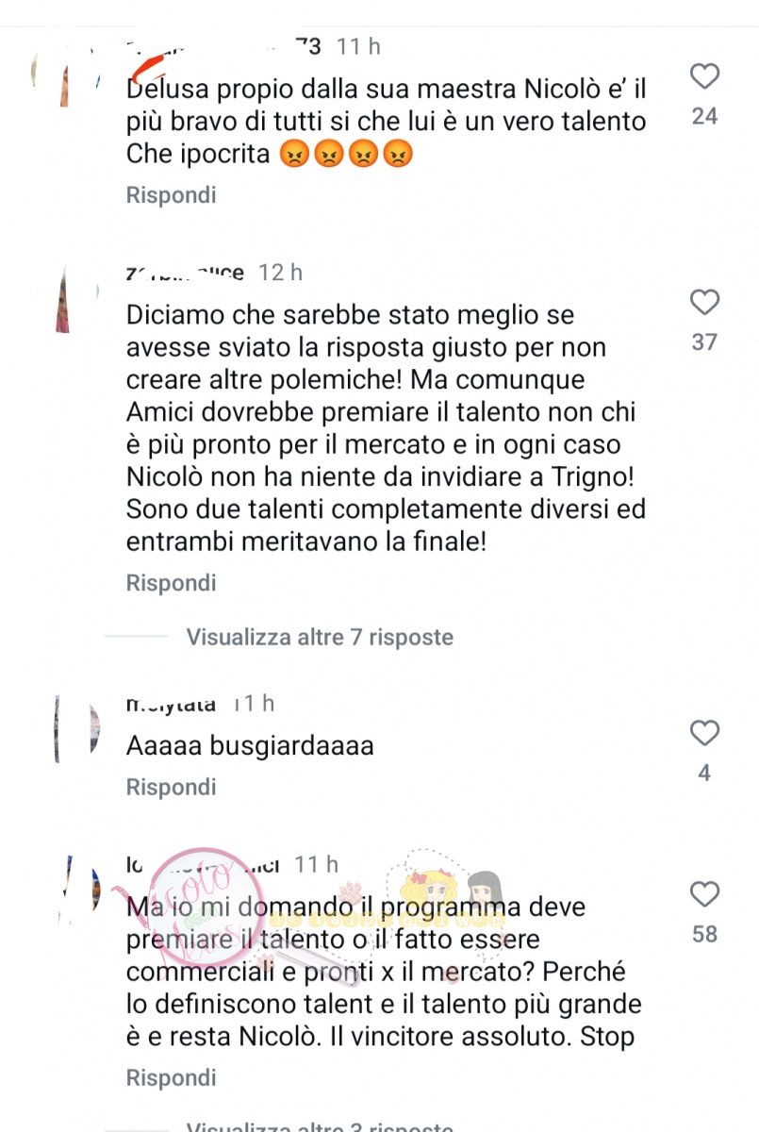Tap the 58 likes count
This screenshot has height=1132, width=759.
pyautogui.click(x=704, y=935)
